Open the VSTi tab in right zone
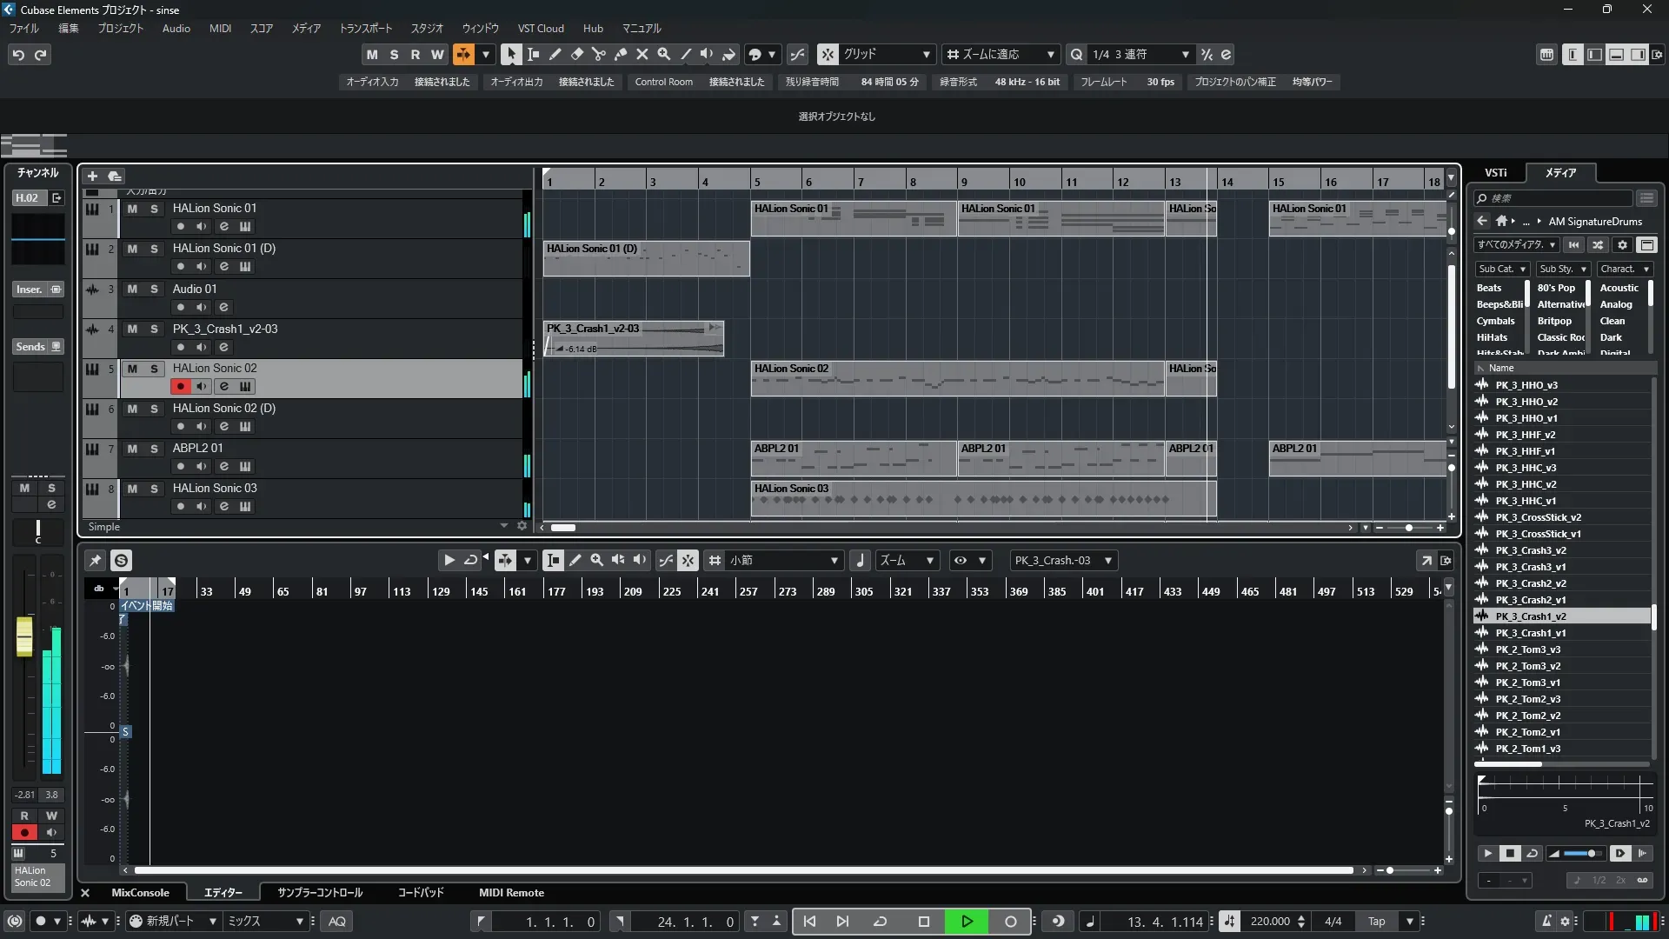Viewport: 1669px width, 939px height. [x=1496, y=172]
